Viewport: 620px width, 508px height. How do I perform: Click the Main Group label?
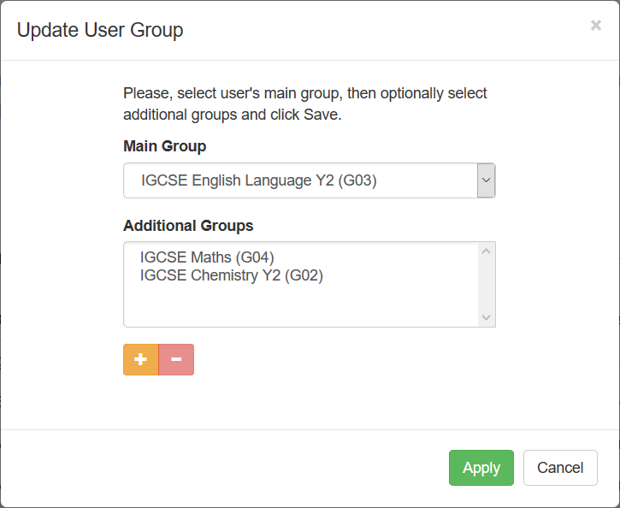[x=164, y=146]
